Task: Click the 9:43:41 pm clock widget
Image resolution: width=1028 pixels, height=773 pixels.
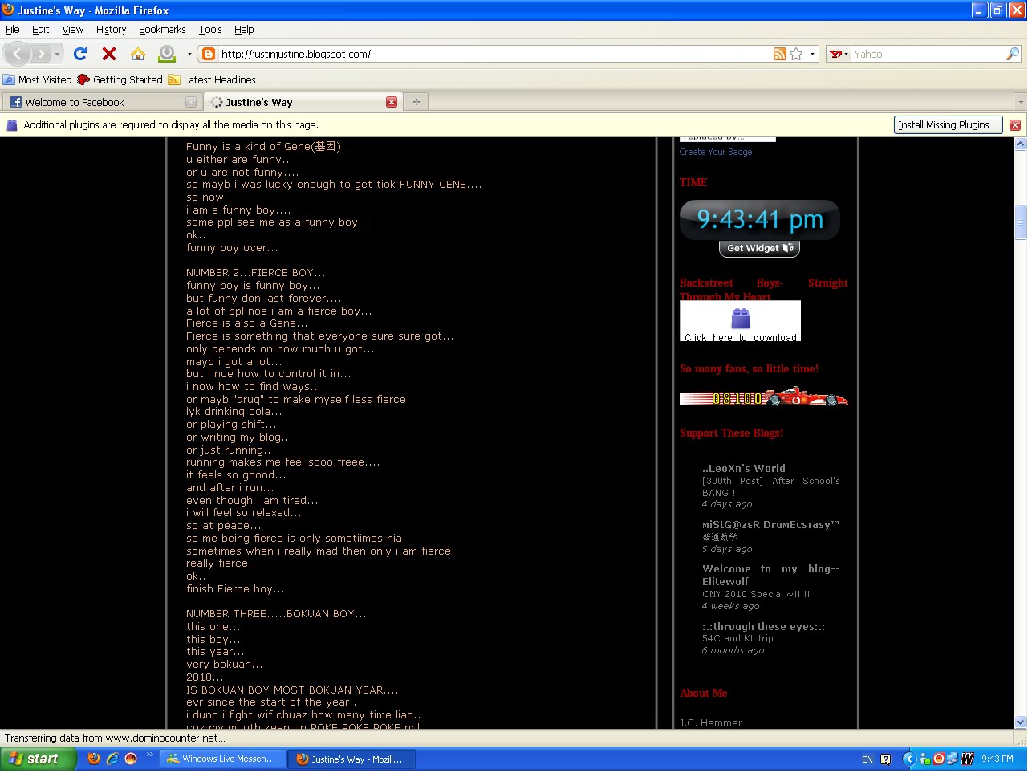Action: pos(760,219)
